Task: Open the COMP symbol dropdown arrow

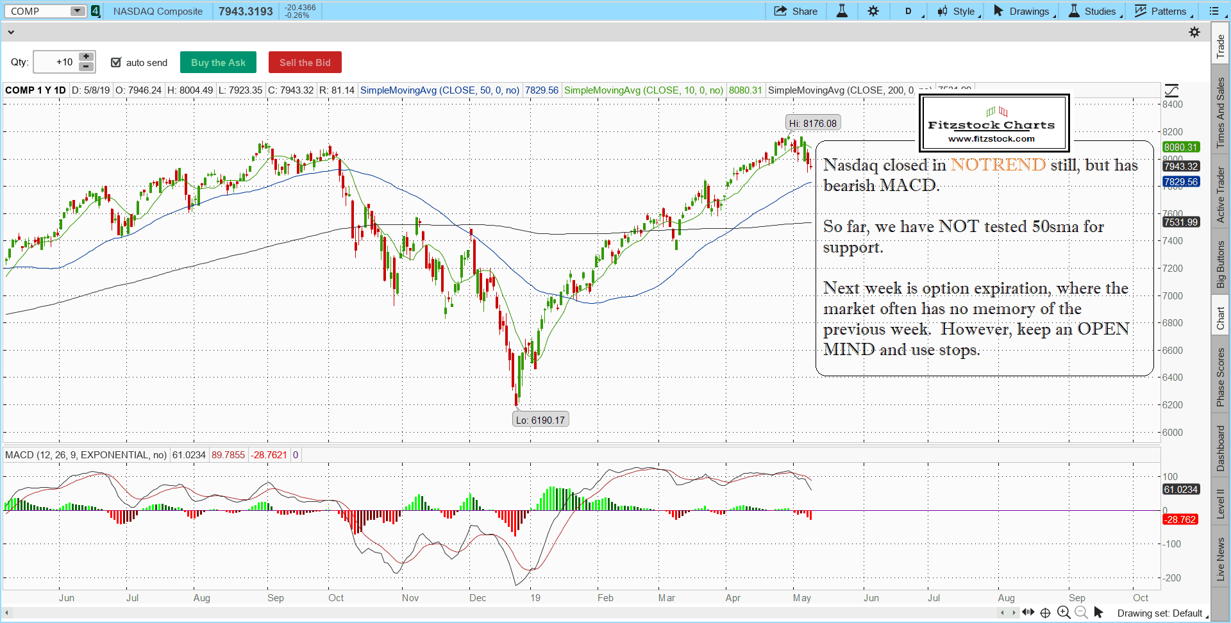Action: pyautogui.click(x=77, y=11)
